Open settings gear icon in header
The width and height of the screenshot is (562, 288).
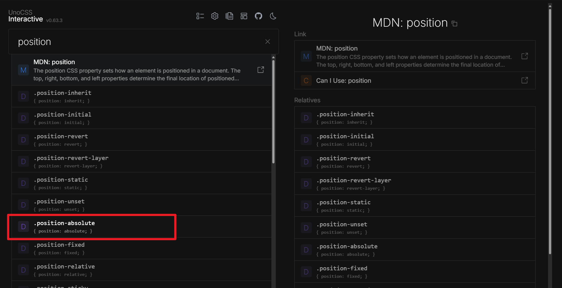(215, 16)
